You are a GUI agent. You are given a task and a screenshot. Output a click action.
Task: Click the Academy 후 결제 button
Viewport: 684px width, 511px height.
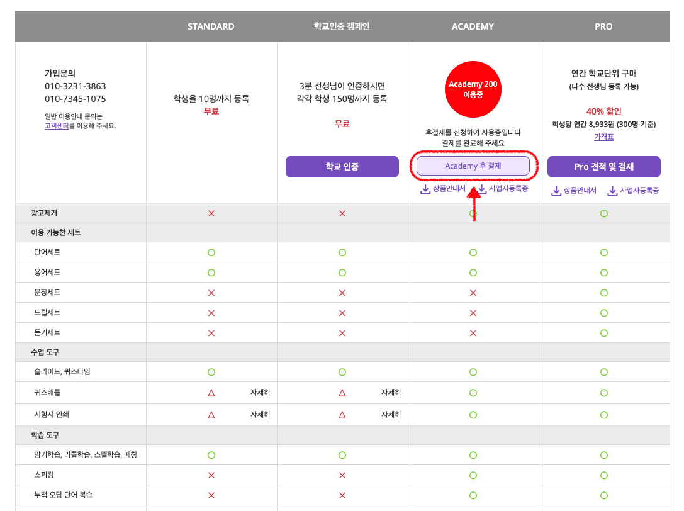pos(473,166)
